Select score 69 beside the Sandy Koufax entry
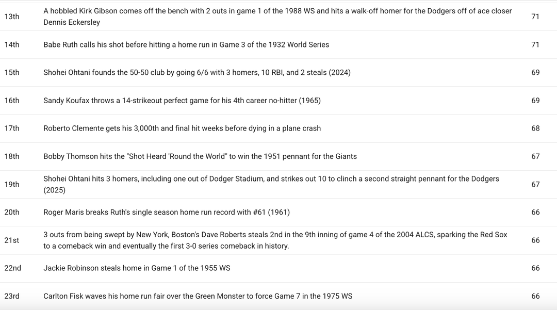557x310 pixels. click(x=535, y=101)
